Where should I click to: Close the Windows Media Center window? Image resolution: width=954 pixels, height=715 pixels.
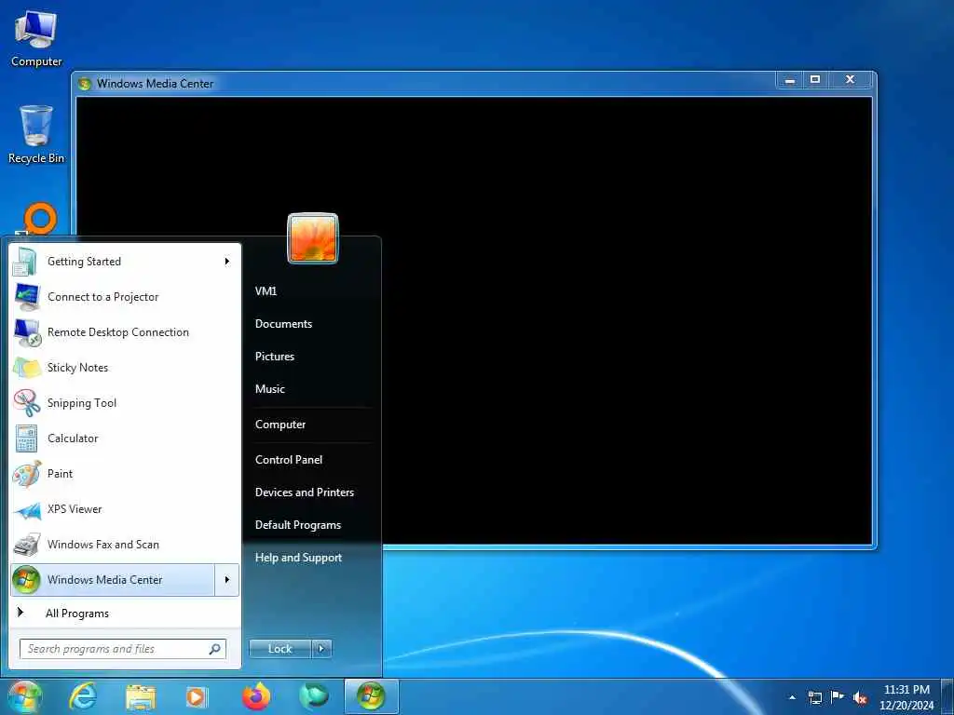(851, 80)
